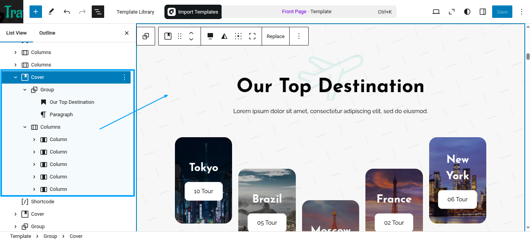Click the site logo icon
The width and height of the screenshot is (531, 241).
coord(12,12)
